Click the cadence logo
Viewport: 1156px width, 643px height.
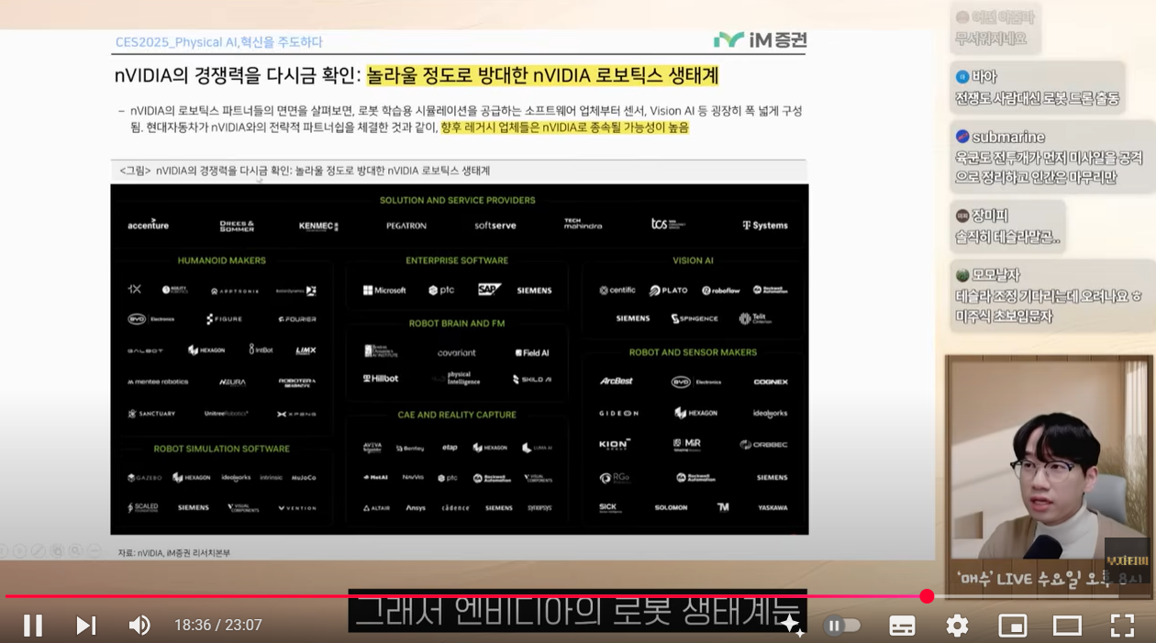[x=456, y=507]
